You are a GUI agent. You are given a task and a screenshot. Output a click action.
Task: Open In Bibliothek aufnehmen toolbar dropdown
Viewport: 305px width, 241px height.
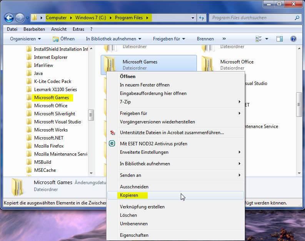tap(113, 39)
